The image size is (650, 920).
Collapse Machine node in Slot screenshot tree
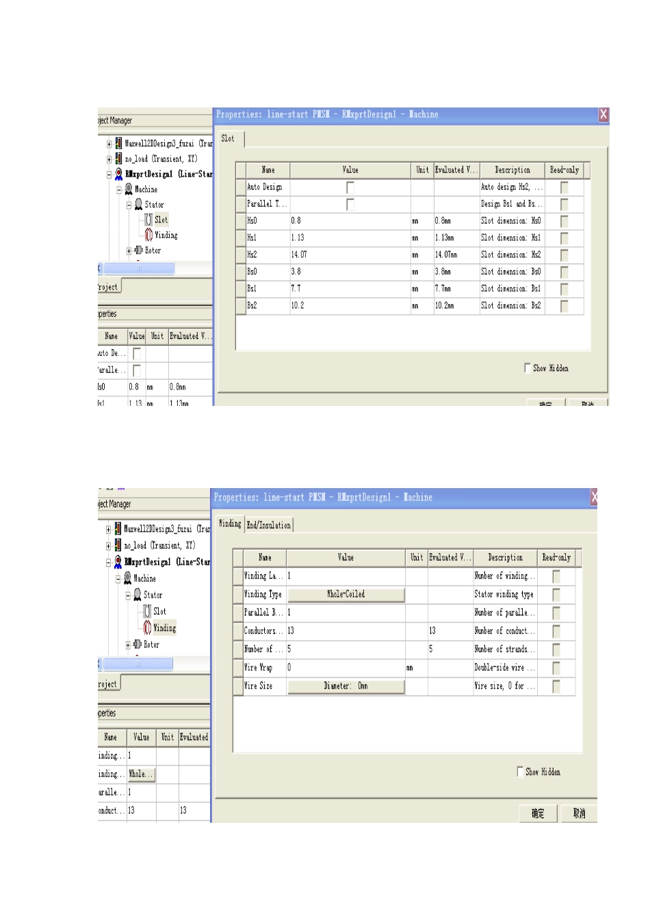118,190
